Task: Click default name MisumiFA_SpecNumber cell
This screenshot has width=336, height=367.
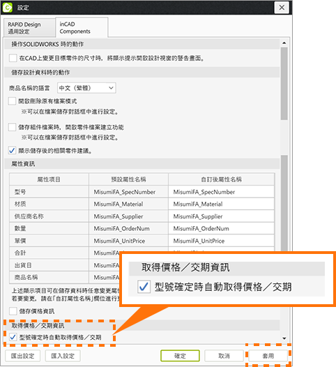Action: tap(128, 192)
